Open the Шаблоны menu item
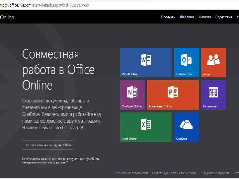 [x=187, y=17]
